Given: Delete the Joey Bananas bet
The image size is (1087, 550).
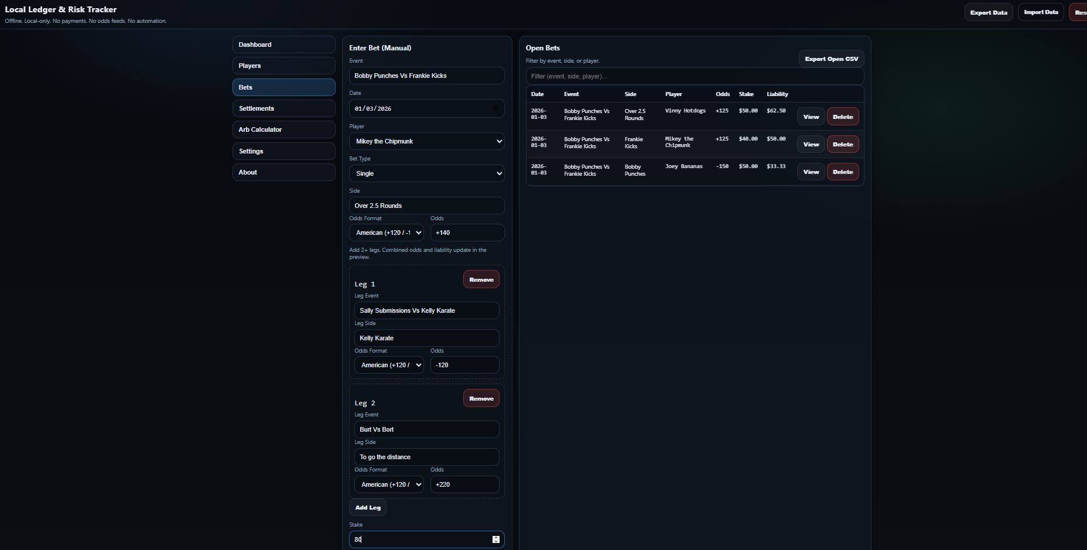Looking at the screenshot, I should 843,172.
